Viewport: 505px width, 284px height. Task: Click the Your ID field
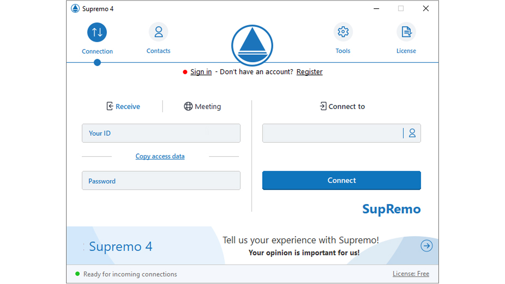tap(161, 133)
